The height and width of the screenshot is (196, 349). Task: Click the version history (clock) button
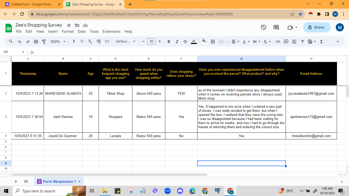point(263,27)
